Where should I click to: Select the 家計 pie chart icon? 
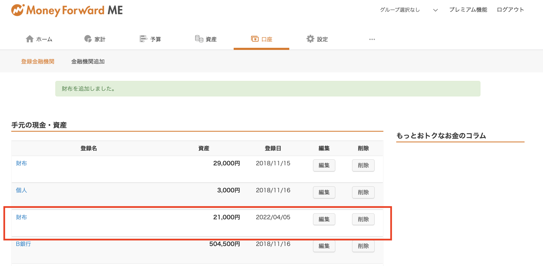pyautogui.click(x=88, y=39)
